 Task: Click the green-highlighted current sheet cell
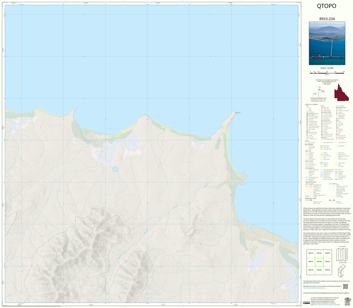[319, 262]
